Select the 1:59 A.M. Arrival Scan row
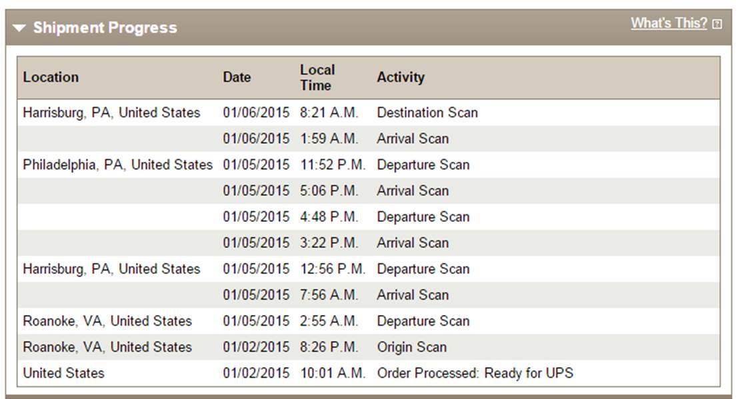The width and height of the screenshot is (740, 399). pyautogui.click(x=369, y=139)
